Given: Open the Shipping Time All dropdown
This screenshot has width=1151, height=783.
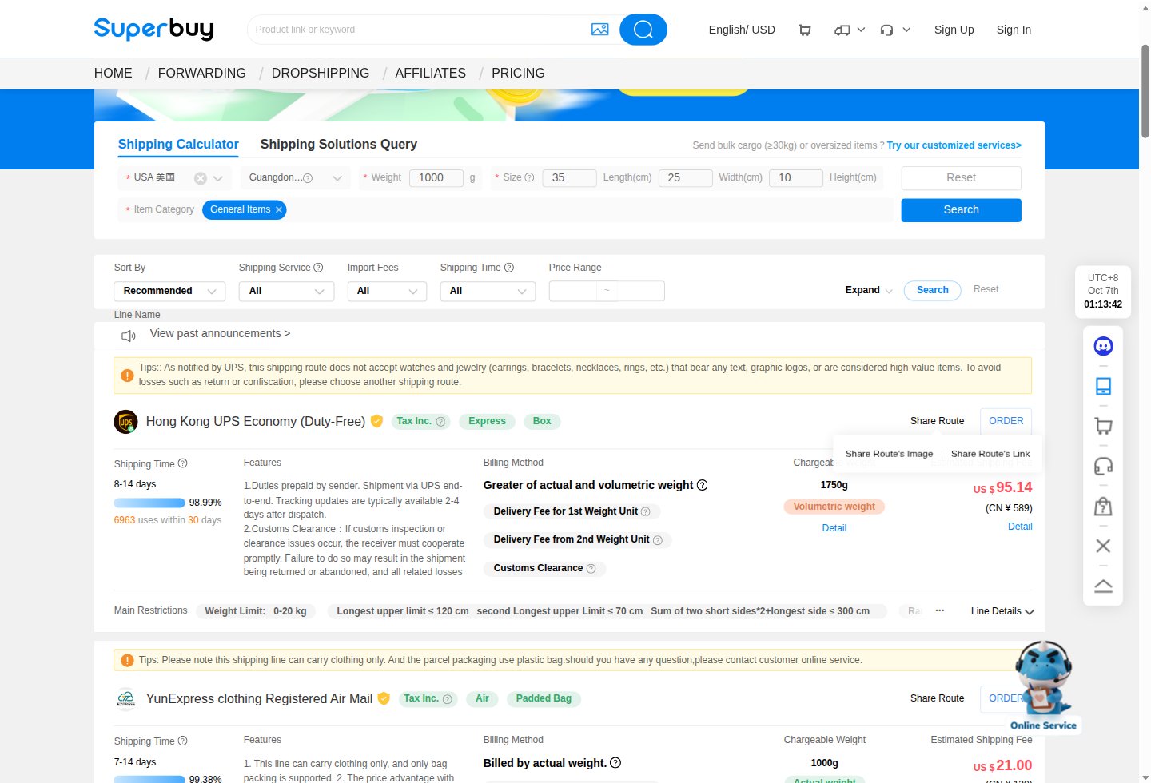Looking at the screenshot, I should (x=488, y=291).
